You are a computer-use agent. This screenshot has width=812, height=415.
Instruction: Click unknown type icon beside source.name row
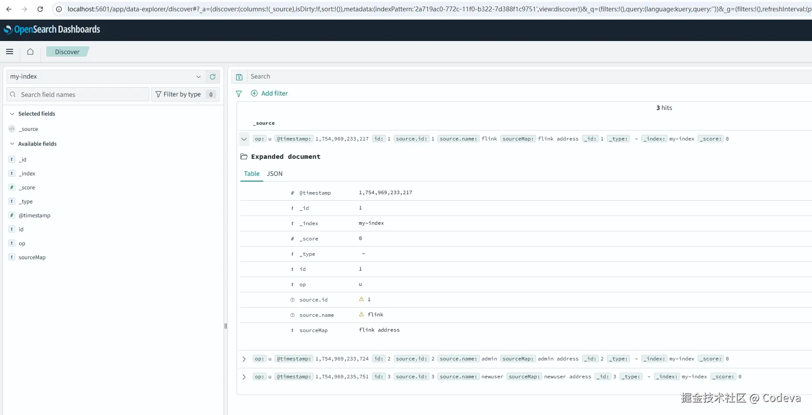(x=292, y=315)
